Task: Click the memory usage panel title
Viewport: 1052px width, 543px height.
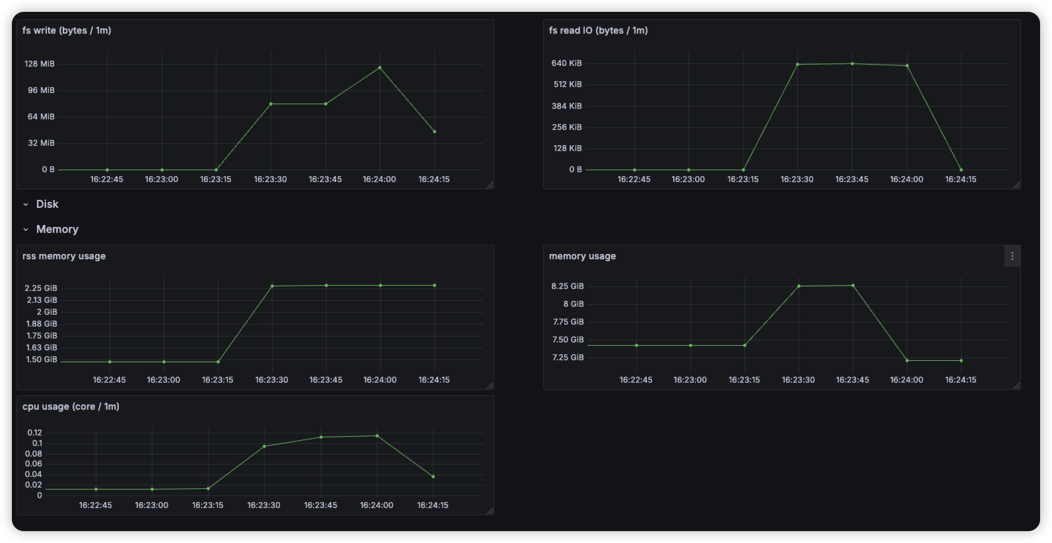Action: pos(582,256)
